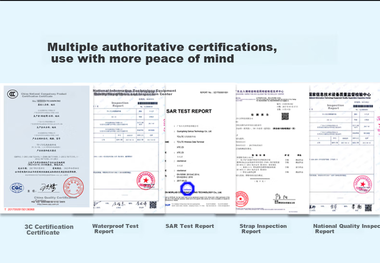Click the QR code at bottom of Waterproof report
Screen dimensions: 380x263
click(x=153, y=205)
